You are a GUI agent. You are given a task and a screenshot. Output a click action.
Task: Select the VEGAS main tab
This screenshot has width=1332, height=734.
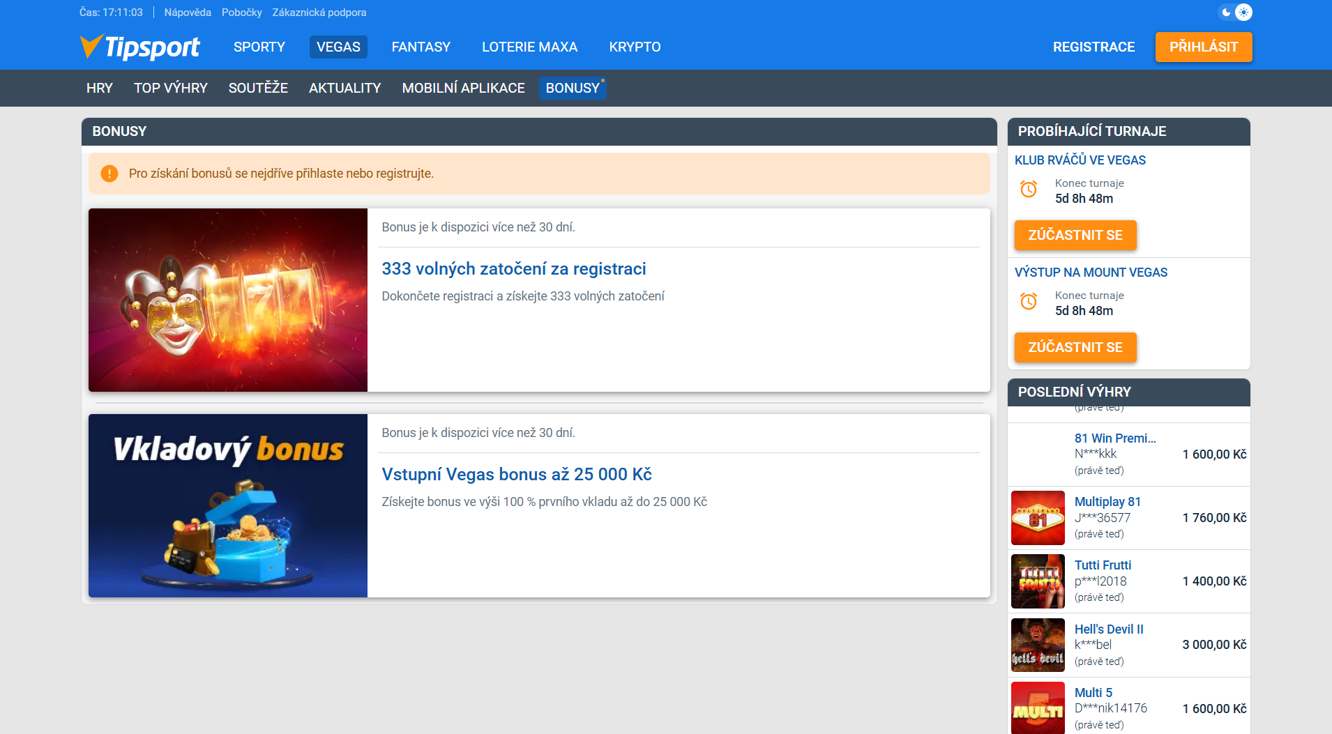(338, 47)
